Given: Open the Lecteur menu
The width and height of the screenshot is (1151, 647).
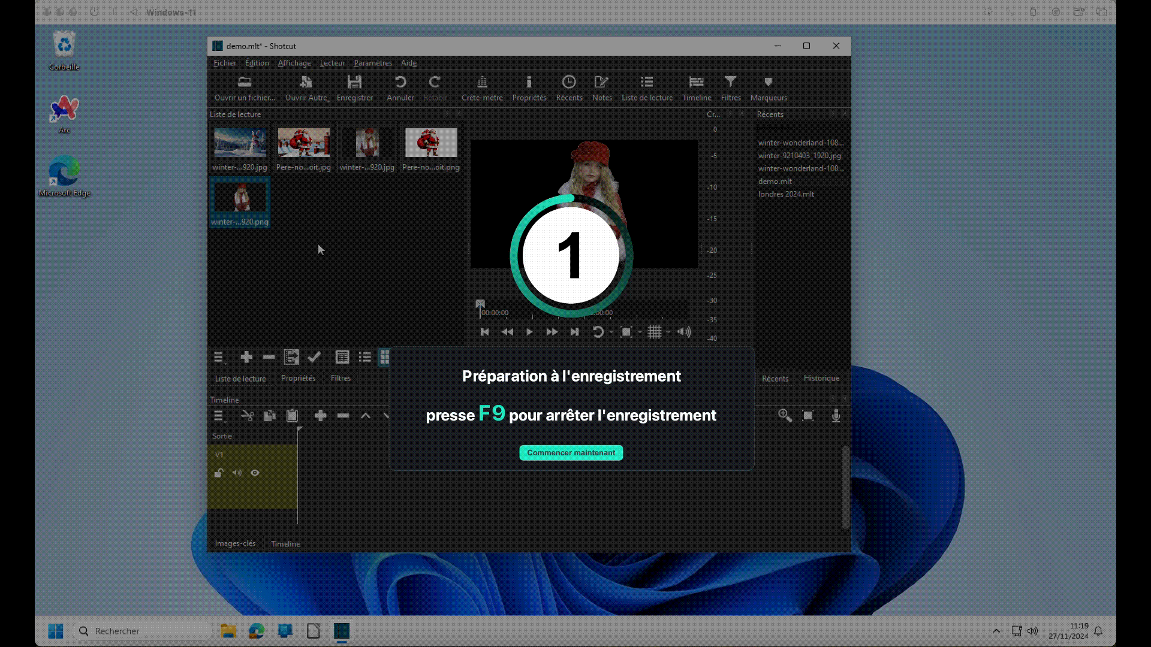Looking at the screenshot, I should 332,63.
